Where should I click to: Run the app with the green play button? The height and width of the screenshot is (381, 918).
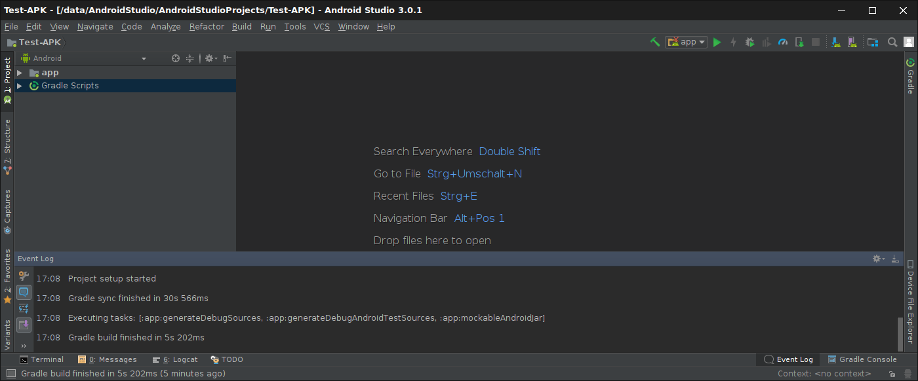coord(717,42)
